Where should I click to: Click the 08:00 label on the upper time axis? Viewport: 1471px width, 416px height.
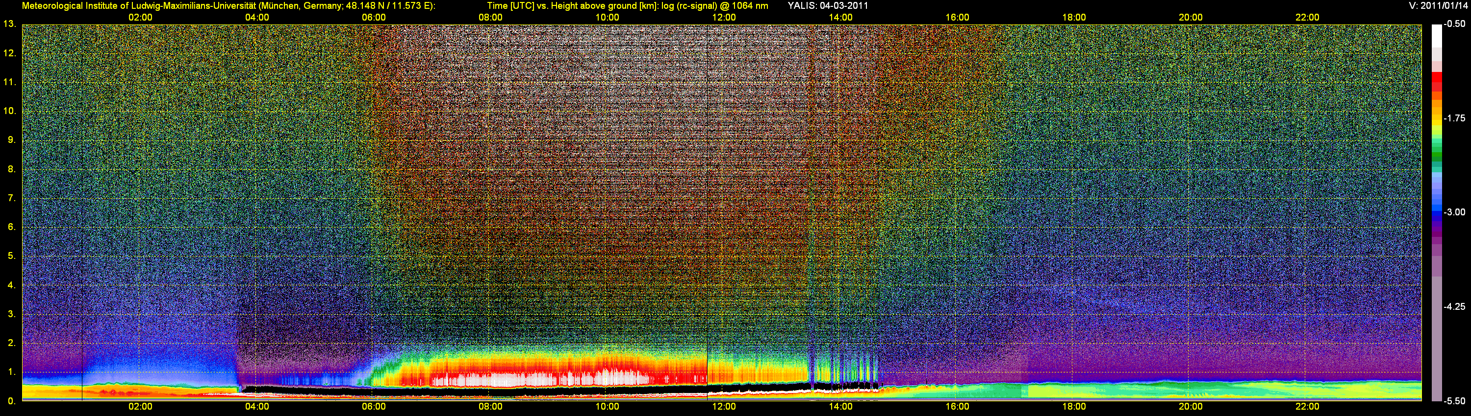490,18
